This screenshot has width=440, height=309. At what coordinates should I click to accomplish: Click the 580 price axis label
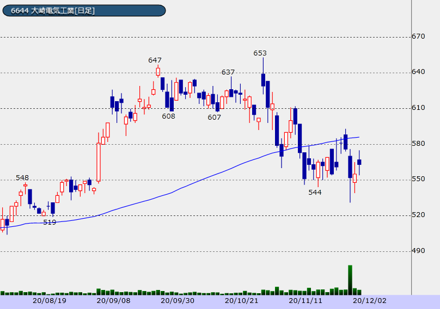click(418, 144)
